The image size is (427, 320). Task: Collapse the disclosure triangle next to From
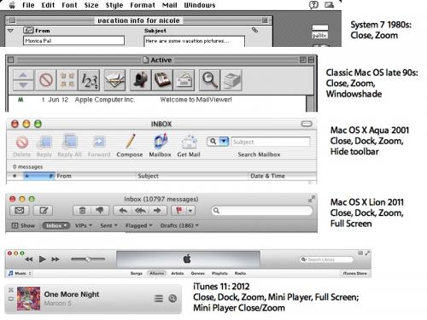coord(10,31)
